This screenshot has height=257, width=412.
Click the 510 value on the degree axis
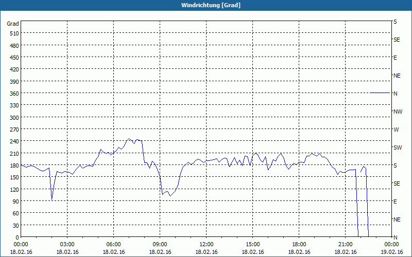[14, 33]
